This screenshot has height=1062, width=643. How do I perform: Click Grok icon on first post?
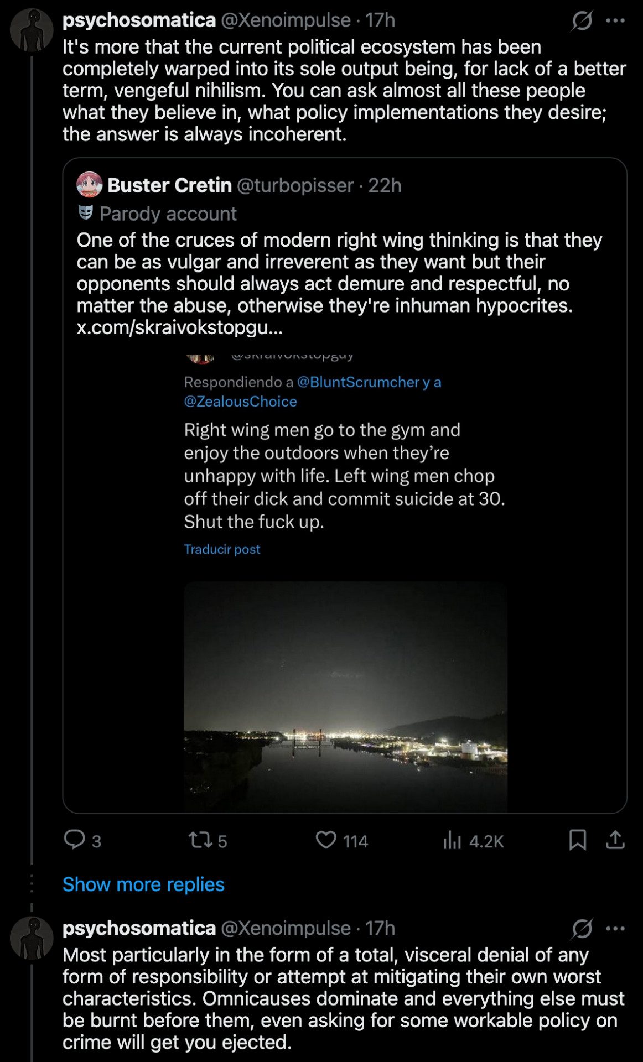pyautogui.click(x=582, y=21)
